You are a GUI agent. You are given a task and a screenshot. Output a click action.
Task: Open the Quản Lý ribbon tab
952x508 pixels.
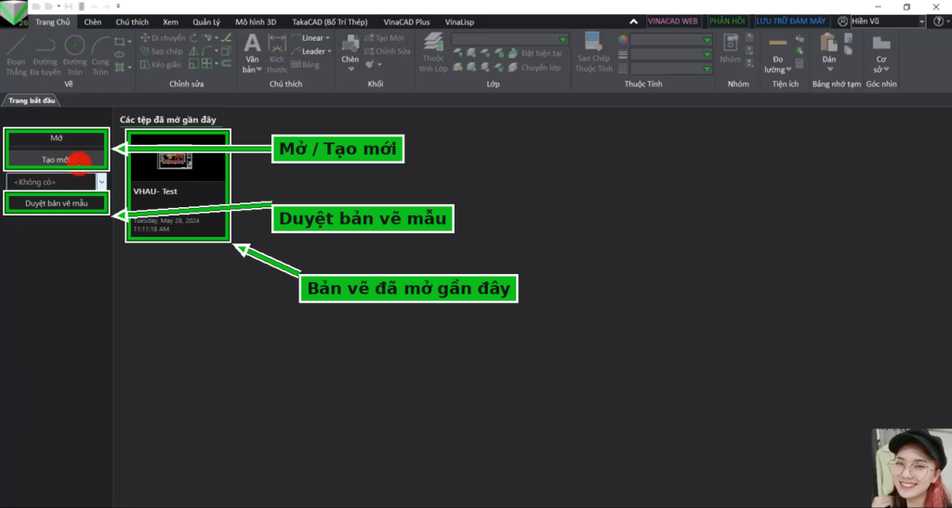(x=206, y=21)
